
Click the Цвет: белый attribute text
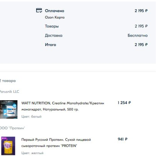32,117
